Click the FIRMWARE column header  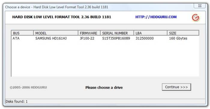[89, 33]
